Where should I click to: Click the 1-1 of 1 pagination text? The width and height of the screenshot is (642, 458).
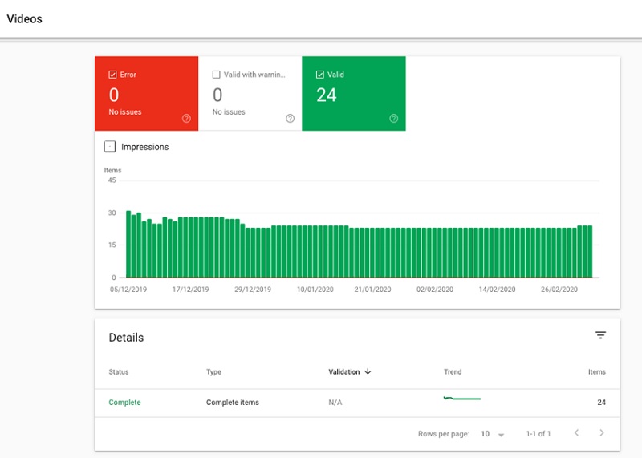(538, 433)
